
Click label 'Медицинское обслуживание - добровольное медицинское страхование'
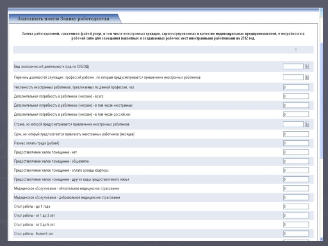click(67, 198)
